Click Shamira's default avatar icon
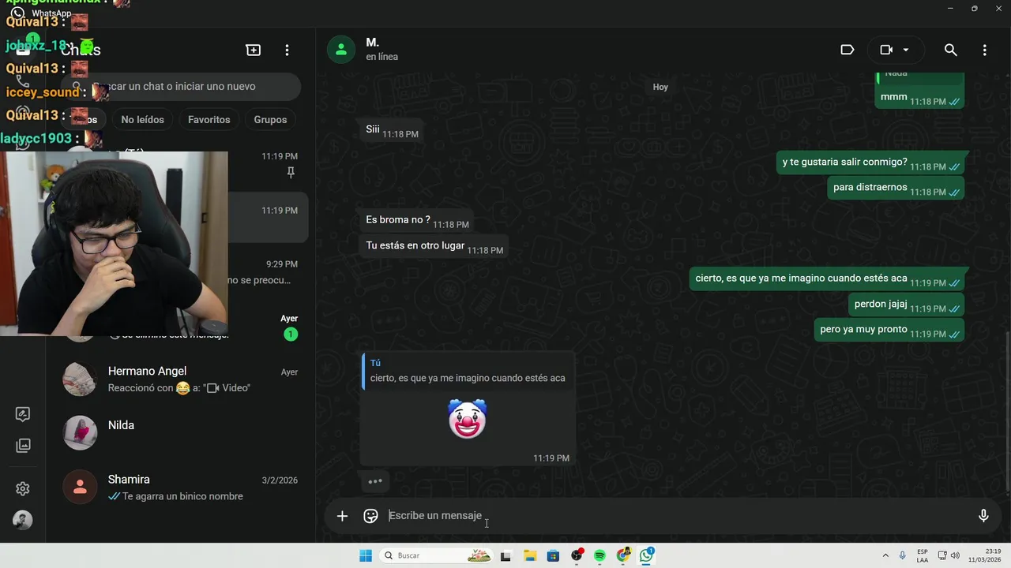The height and width of the screenshot is (568, 1011). pos(80,488)
